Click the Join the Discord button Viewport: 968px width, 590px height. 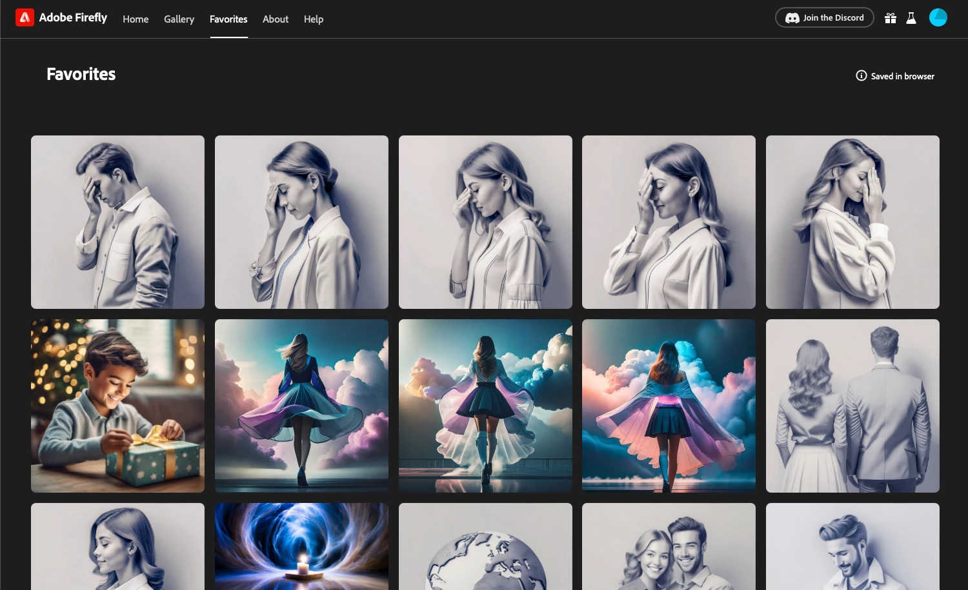coord(825,17)
